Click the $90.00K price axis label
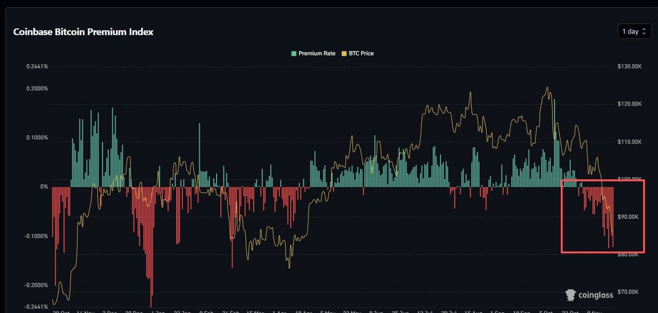Screen dimensions: 658x313 pyautogui.click(x=628, y=217)
